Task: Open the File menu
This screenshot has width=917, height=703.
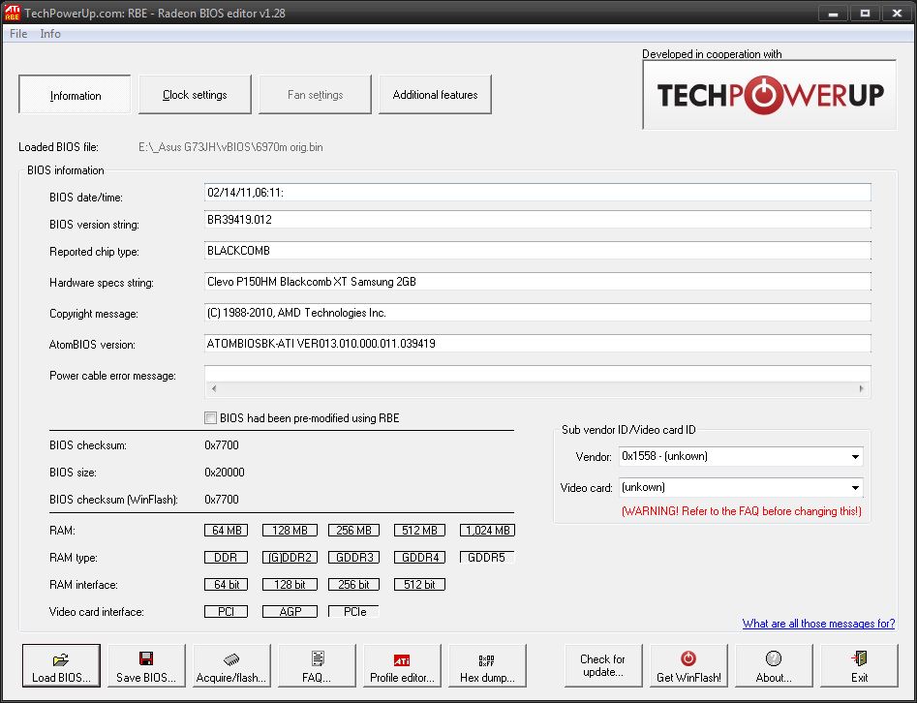Action: [x=18, y=33]
